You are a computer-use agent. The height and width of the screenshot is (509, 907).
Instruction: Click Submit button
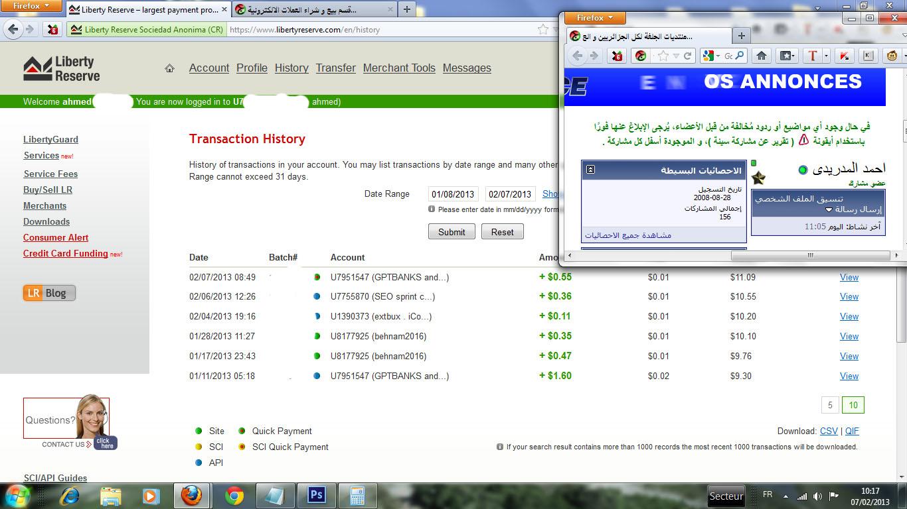point(452,232)
